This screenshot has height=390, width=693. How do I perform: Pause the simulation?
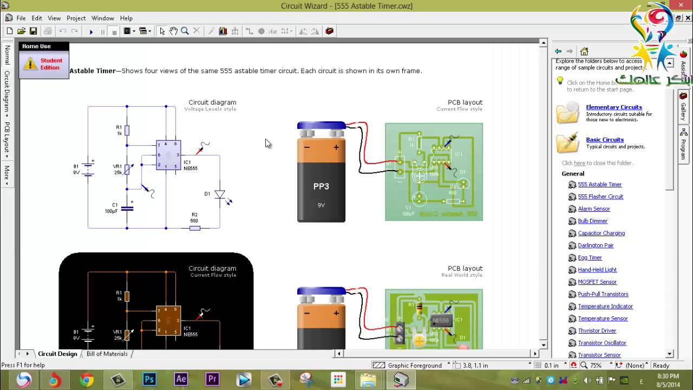pos(102,32)
